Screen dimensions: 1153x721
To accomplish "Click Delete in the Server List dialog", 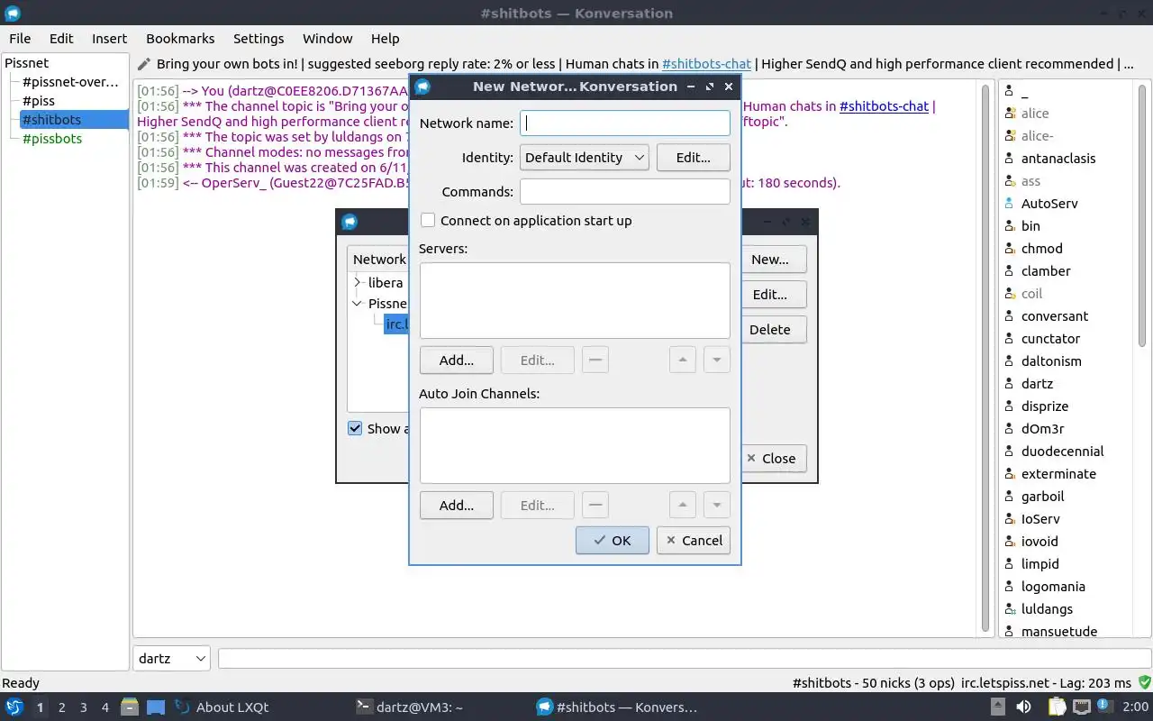I will tap(770, 330).
